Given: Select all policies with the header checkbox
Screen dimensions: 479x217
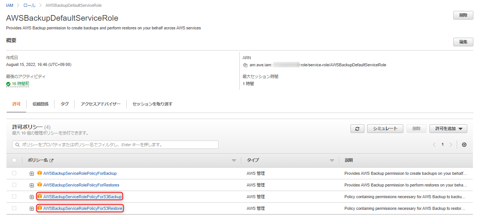Looking at the screenshot, I should pos(14,160).
